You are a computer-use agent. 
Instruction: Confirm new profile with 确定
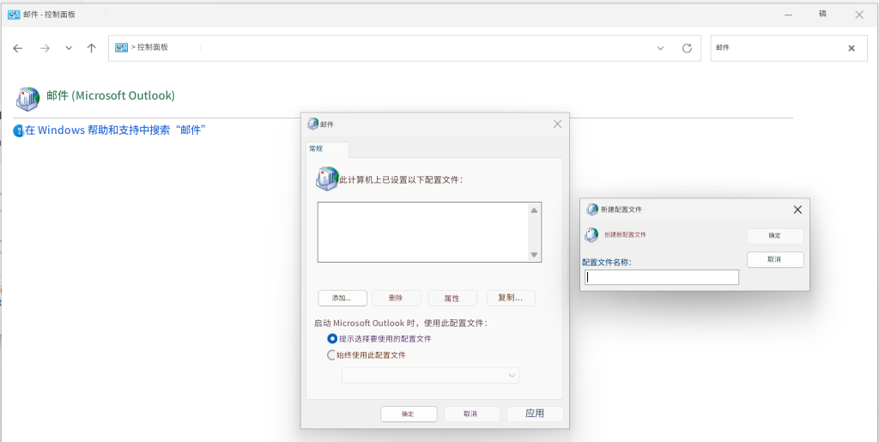pyautogui.click(x=775, y=236)
